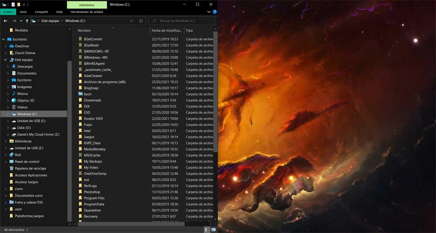Click the Properties quick access toolbar icon
This screenshot has height=233, width=436.
(x=13, y=4)
